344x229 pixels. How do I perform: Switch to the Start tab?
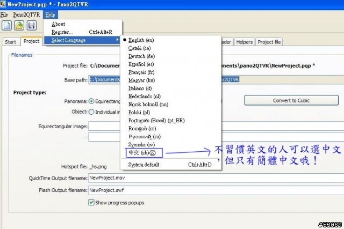pos(11,42)
